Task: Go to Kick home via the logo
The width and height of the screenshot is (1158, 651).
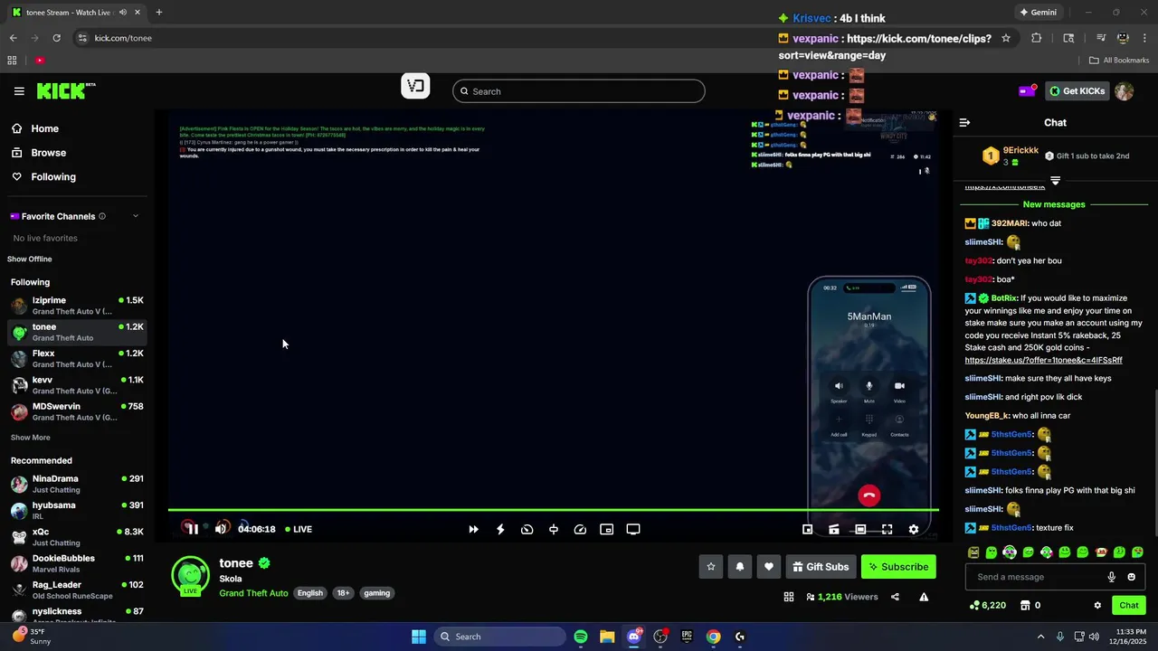Action: 65,90
